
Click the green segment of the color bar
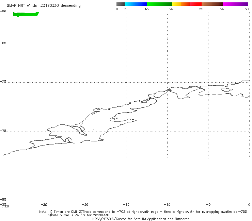(159, 4)
